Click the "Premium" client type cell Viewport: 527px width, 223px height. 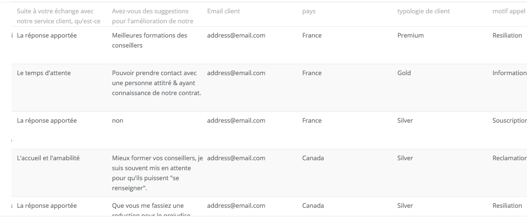point(410,36)
